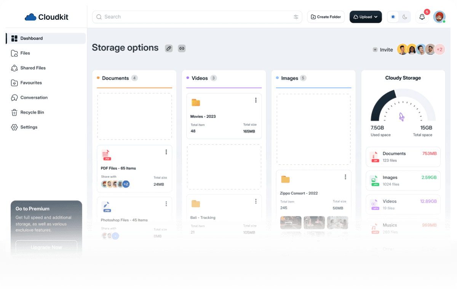The image size is (457, 289).
Task: Switch to dark mode using the moon toggle
Action: click(405, 17)
